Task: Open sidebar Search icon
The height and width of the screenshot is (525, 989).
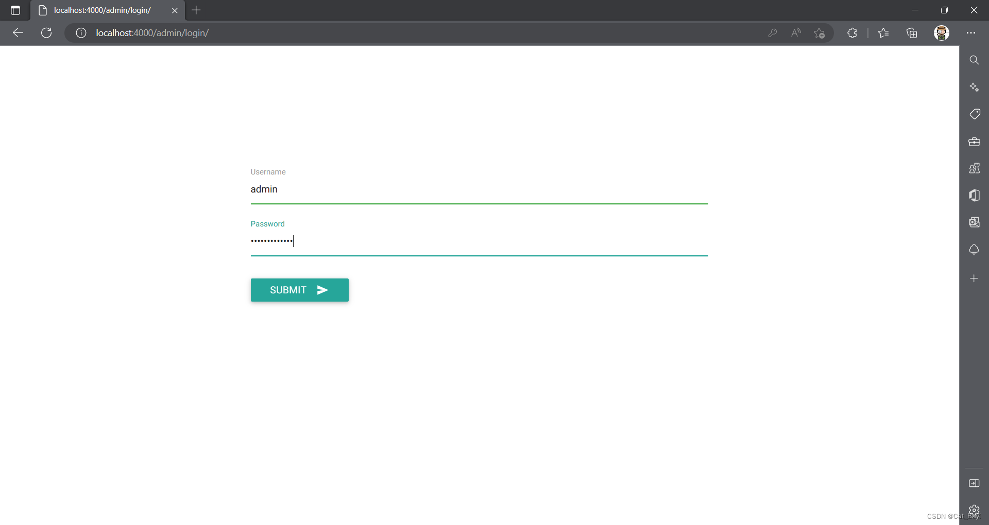Action: 974,60
